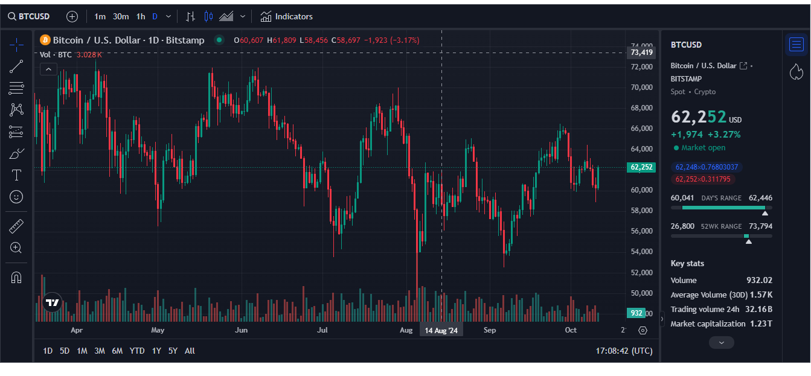Image resolution: width=811 pixels, height=376 pixels.
Task: Click the BTCUSD heading in details panel
Action: pyautogui.click(x=686, y=45)
